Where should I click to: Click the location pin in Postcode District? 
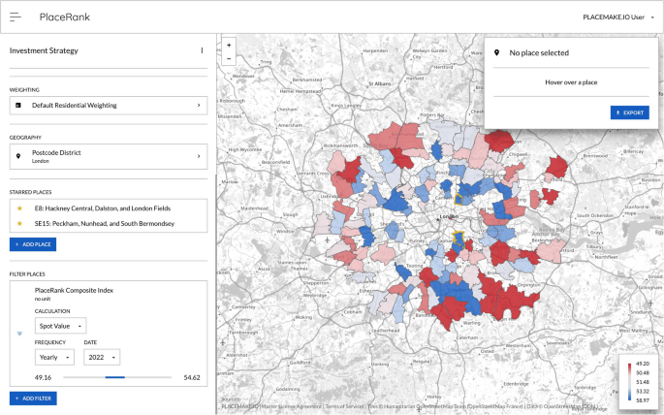click(19, 156)
